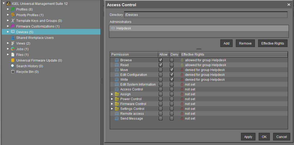Click the Views icon in tree
Image resolution: width=294 pixels, height=145 pixels.
click(x=12, y=43)
